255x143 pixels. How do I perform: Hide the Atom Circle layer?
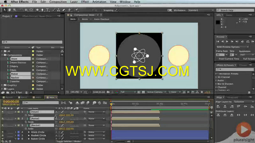click(3, 132)
